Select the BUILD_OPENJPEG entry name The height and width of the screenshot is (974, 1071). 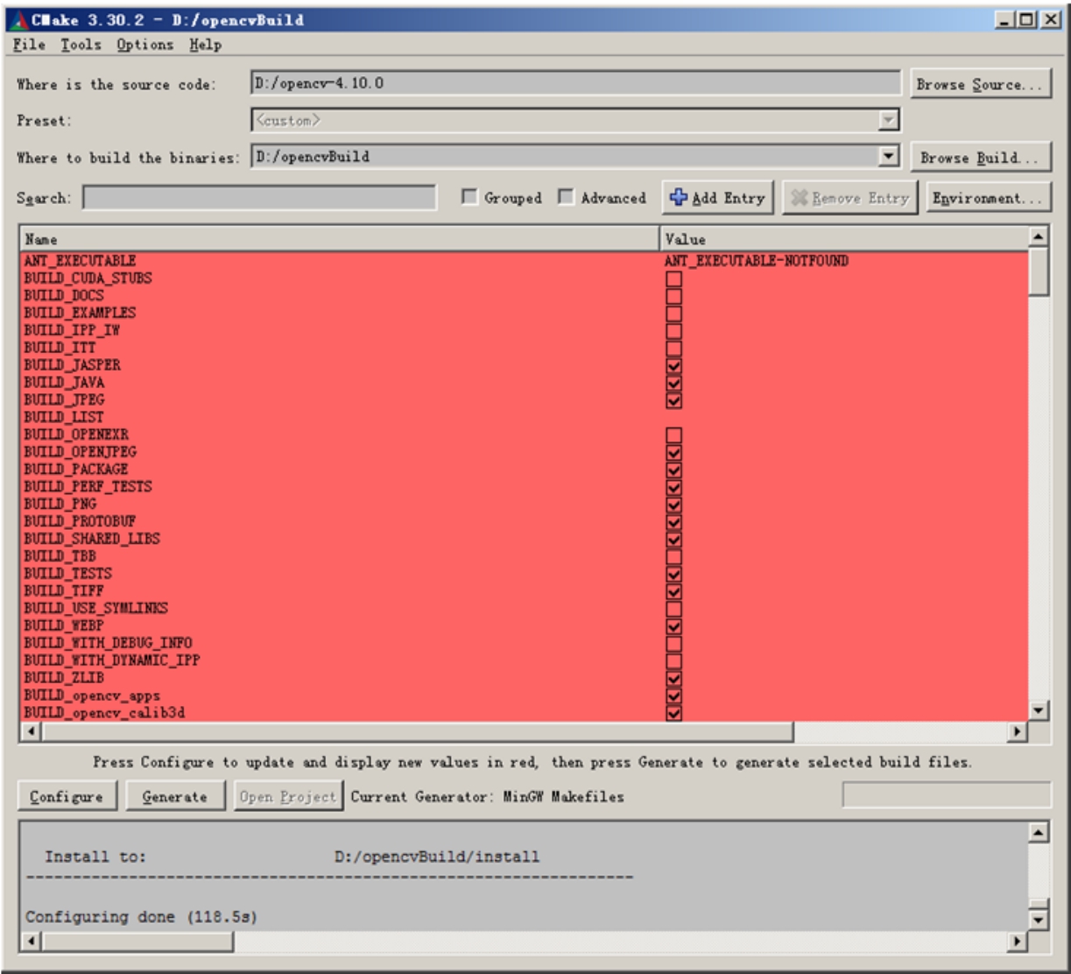[x=80, y=452]
